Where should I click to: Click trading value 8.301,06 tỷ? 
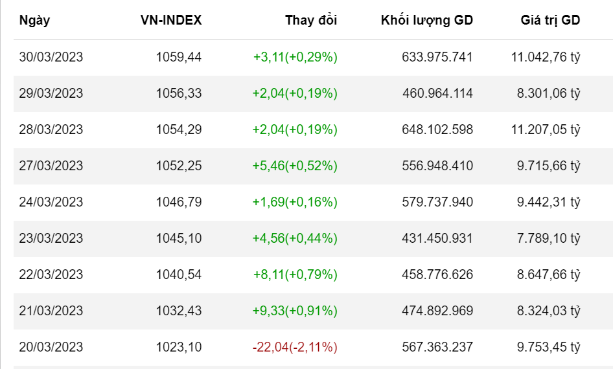[x=548, y=94]
